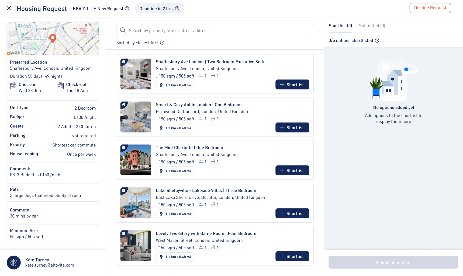
Task: Click the check-in calendar icon
Action: coord(13,86)
